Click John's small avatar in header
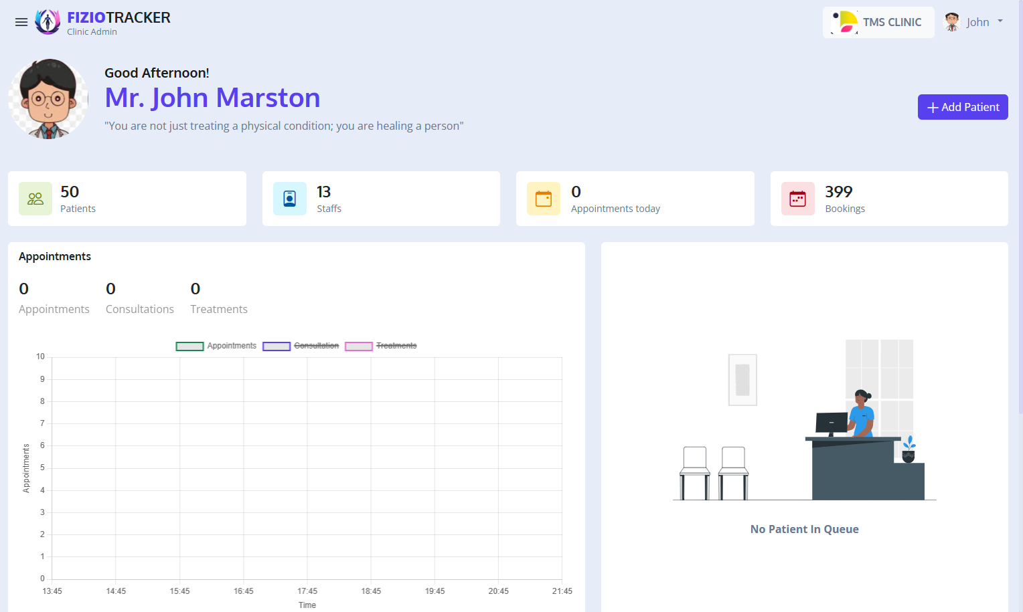Image resolution: width=1023 pixels, height=612 pixels. point(952,22)
